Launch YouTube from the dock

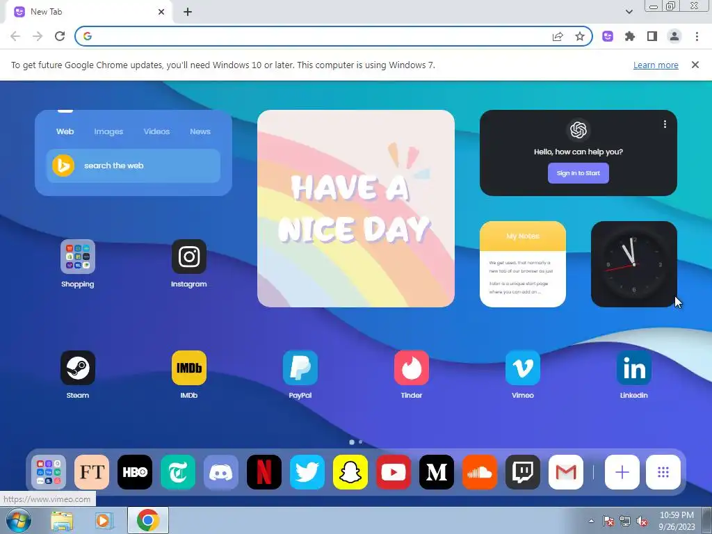(x=394, y=472)
